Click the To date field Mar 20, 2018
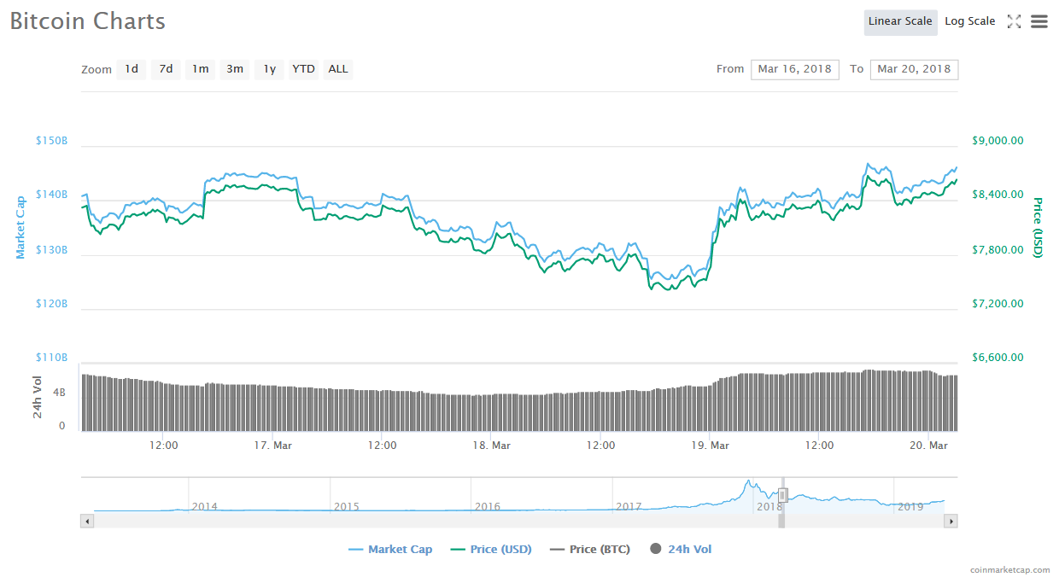 click(914, 69)
